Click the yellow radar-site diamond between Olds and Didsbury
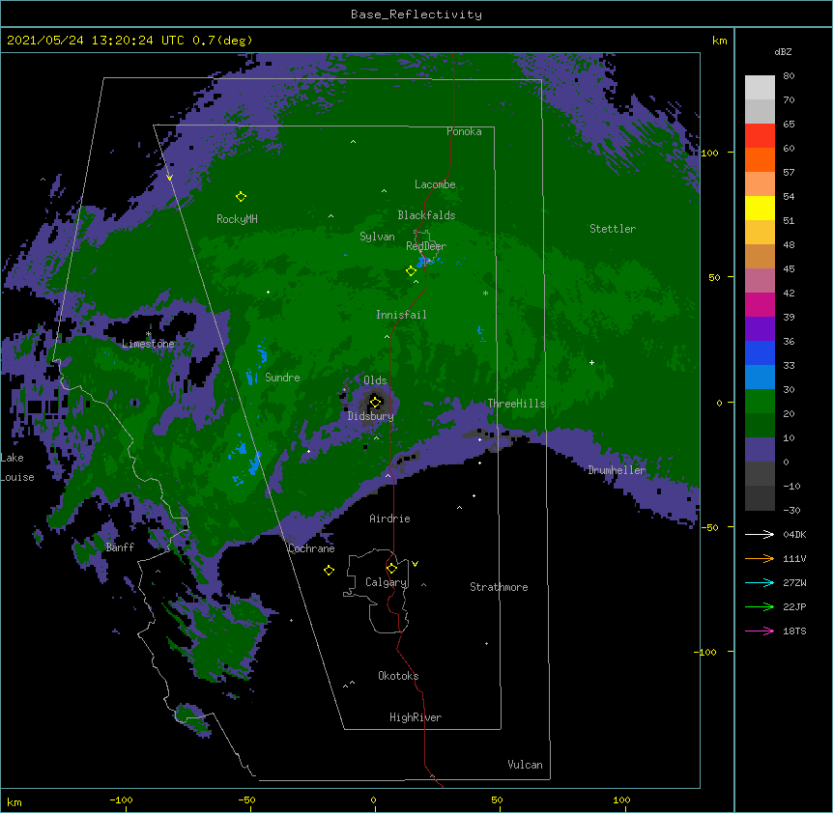Screen dimensions: 833x813 point(375,403)
